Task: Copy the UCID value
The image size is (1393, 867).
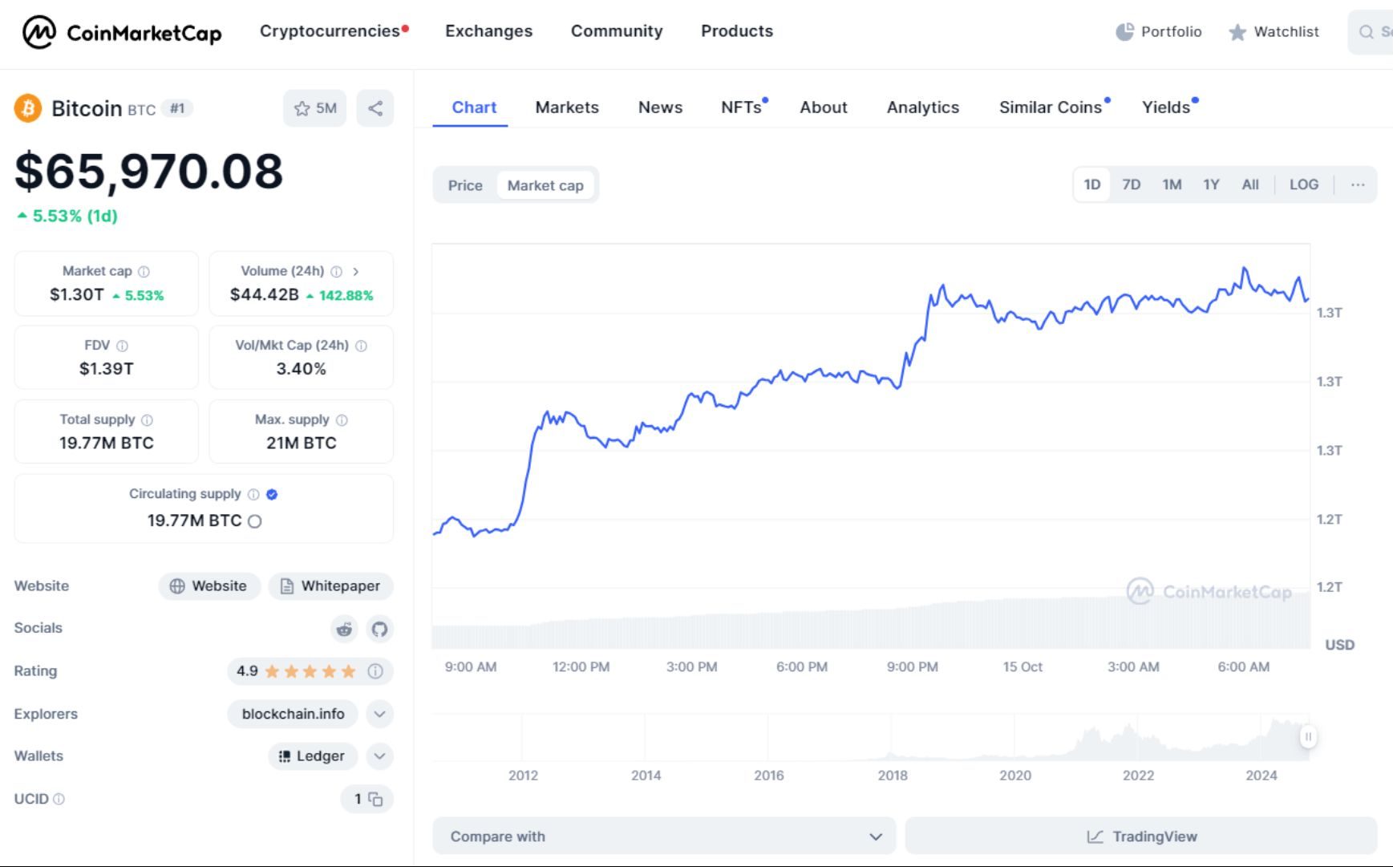Action: coord(376,800)
